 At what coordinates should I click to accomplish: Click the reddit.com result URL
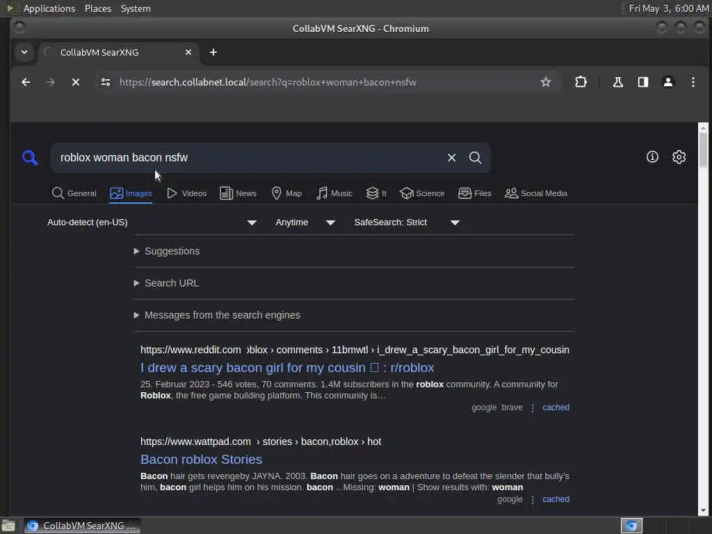coord(355,350)
